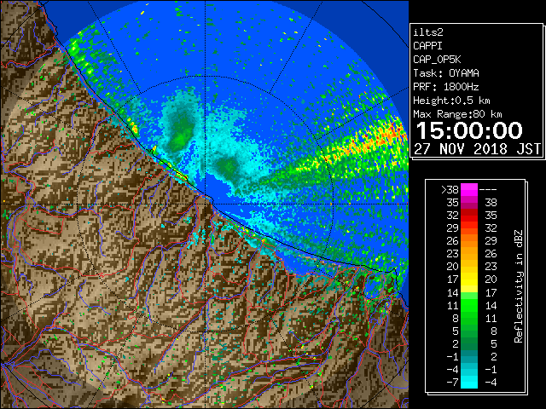
Task: Click the right-column '38' legend value
Action: (x=491, y=203)
